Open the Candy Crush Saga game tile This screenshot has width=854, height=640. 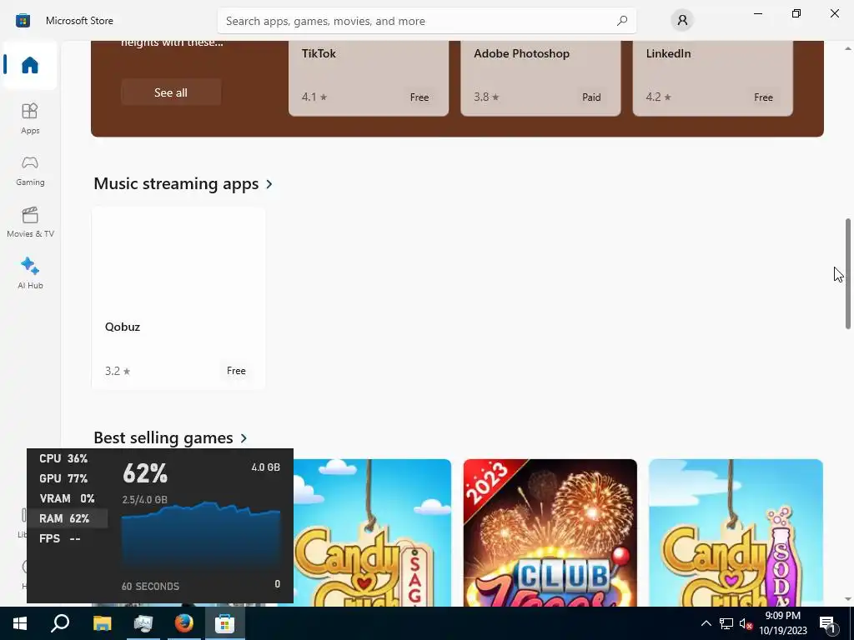pos(372,532)
